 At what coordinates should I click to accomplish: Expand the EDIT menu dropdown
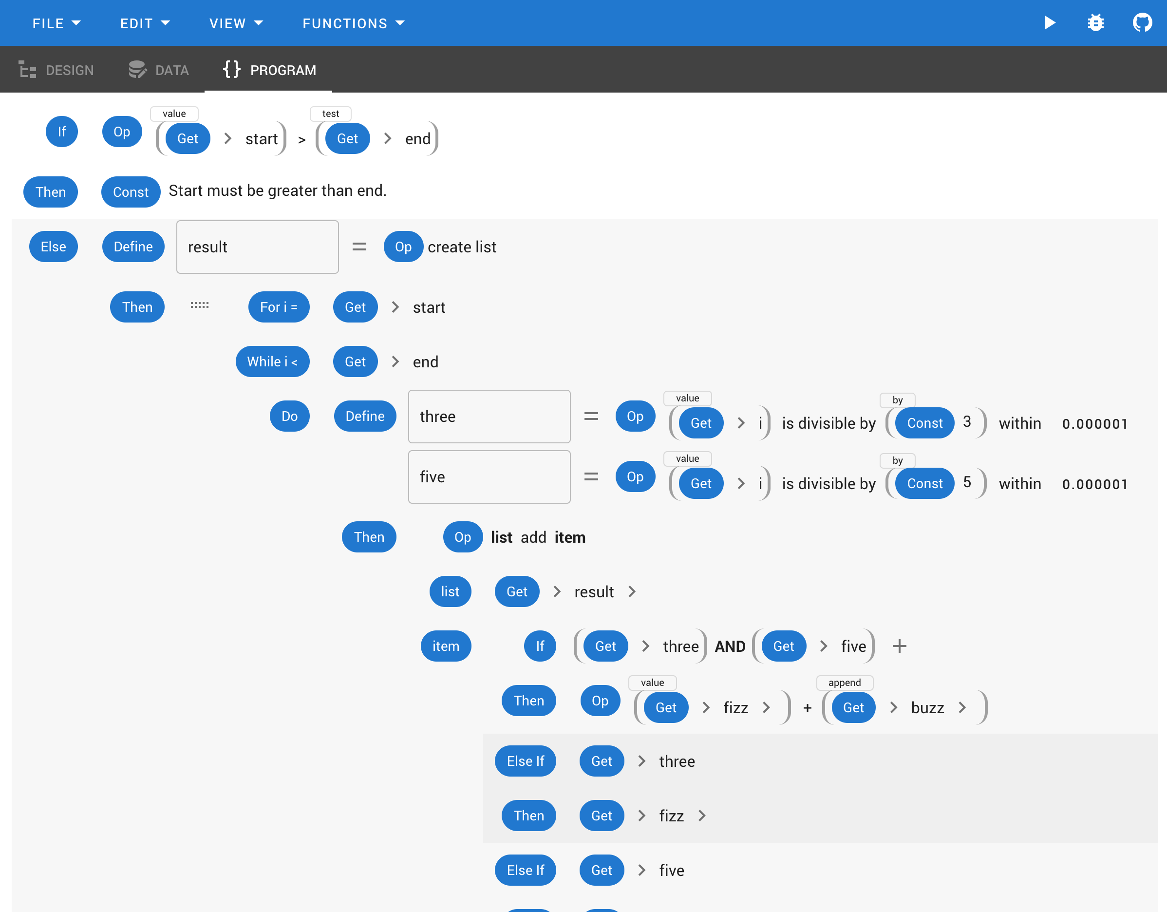143,23
